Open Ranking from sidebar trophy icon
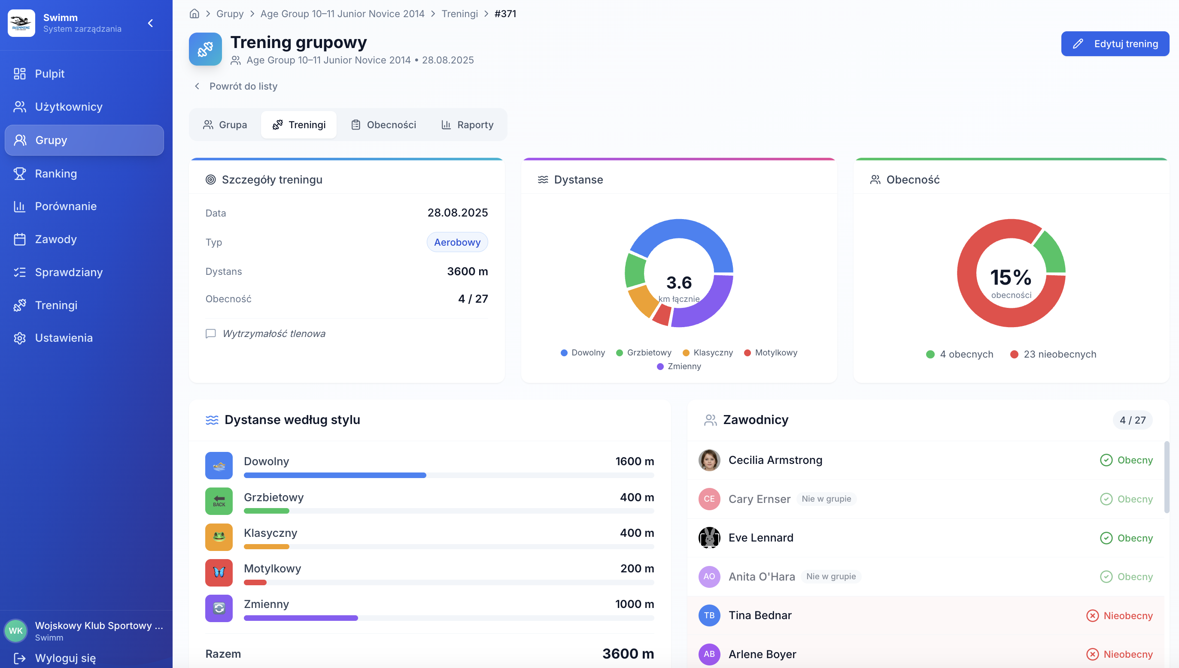1179x668 pixels. (x=20, y=173)
